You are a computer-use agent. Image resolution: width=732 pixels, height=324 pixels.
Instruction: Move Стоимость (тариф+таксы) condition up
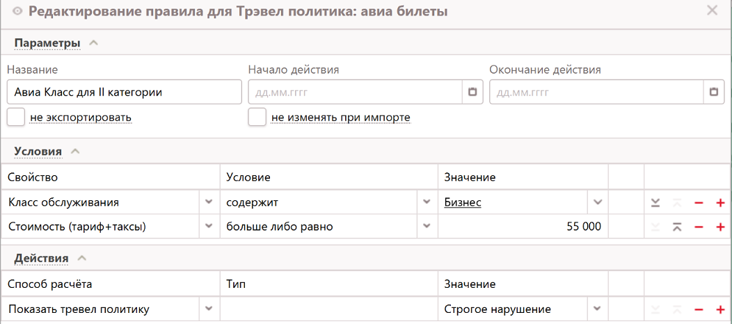pos(676,227)
